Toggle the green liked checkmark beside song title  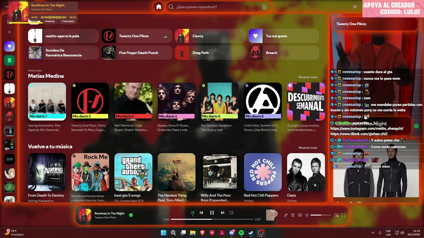(x=131, y=215)
